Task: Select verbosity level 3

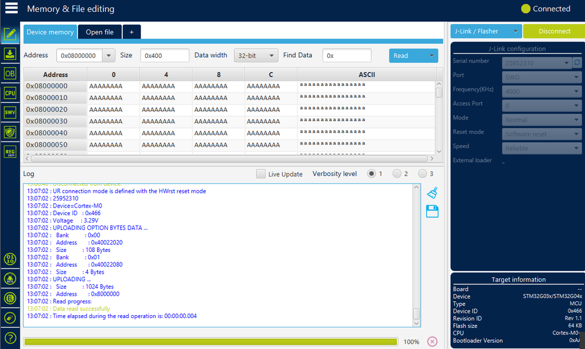Action: point(422,174)
